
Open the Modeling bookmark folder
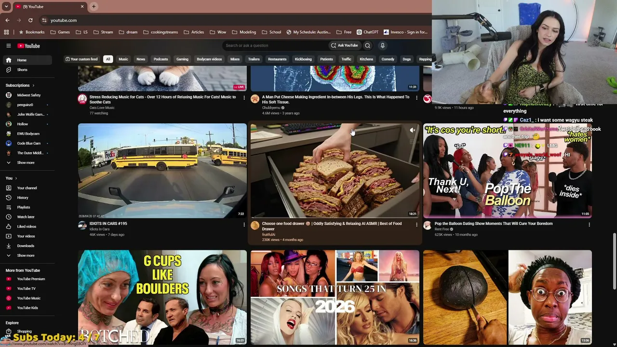click(x=244, y=32)
